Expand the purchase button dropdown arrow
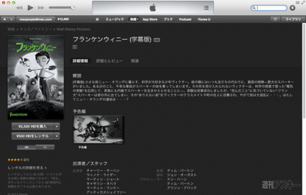 [57, 127]
